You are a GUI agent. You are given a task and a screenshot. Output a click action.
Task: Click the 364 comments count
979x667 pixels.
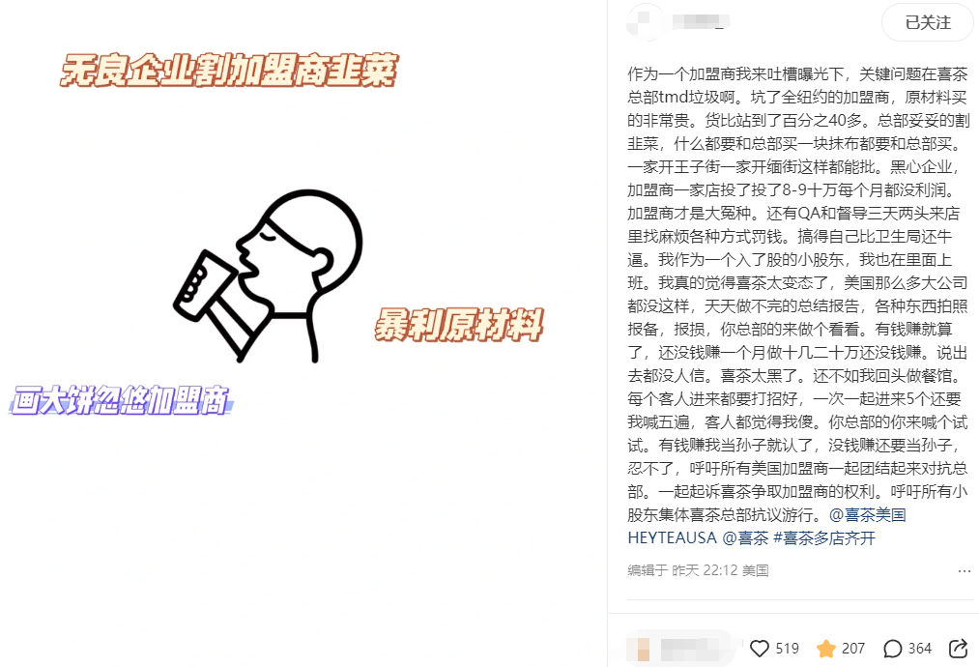pos(919,649)
